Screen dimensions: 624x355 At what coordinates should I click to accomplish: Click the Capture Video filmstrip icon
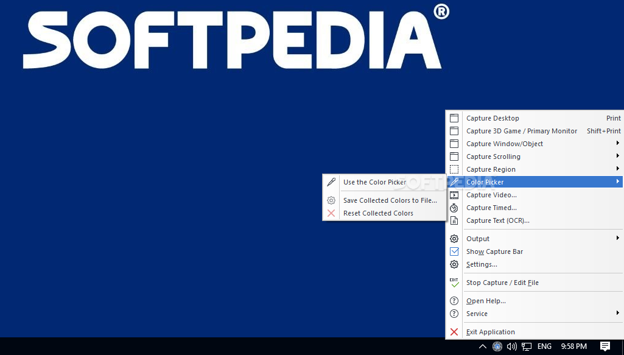pos(454,195)
